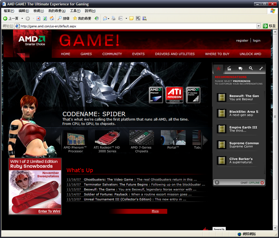279x238 pixels.
Task: Click the AMD Phenom Processor thumbnail
Action: (75, 137)
